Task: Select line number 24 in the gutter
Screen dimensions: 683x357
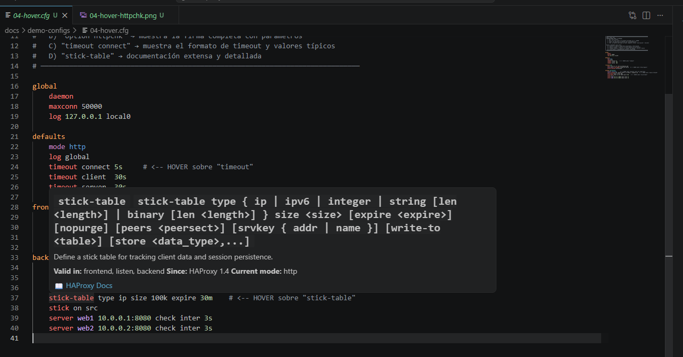Action: 14,167
